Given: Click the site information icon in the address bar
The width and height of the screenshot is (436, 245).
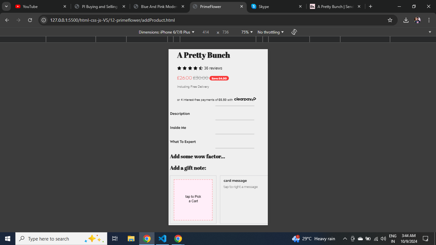Looking at the screenshot, I should click(x=44, y=20).
